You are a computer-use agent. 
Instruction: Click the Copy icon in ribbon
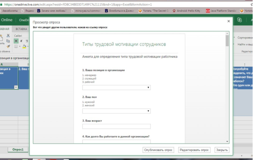click(x=8, y=41)
